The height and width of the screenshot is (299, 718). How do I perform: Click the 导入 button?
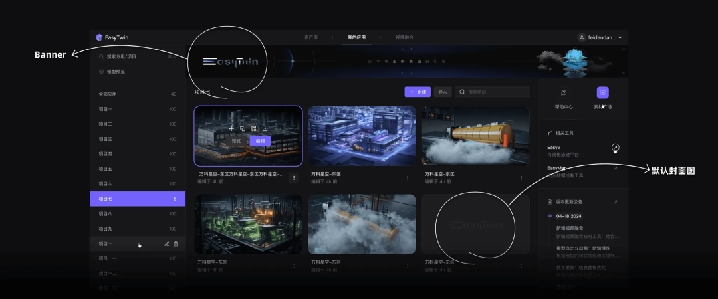[443, 92]
